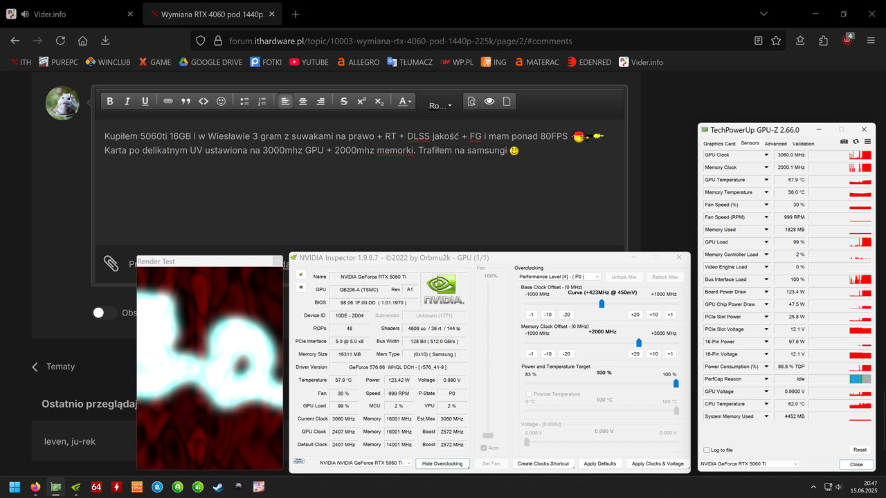The image size is (886, 498).
Task: Insert a bulleted list in the editor
Action: click(244, 101)
